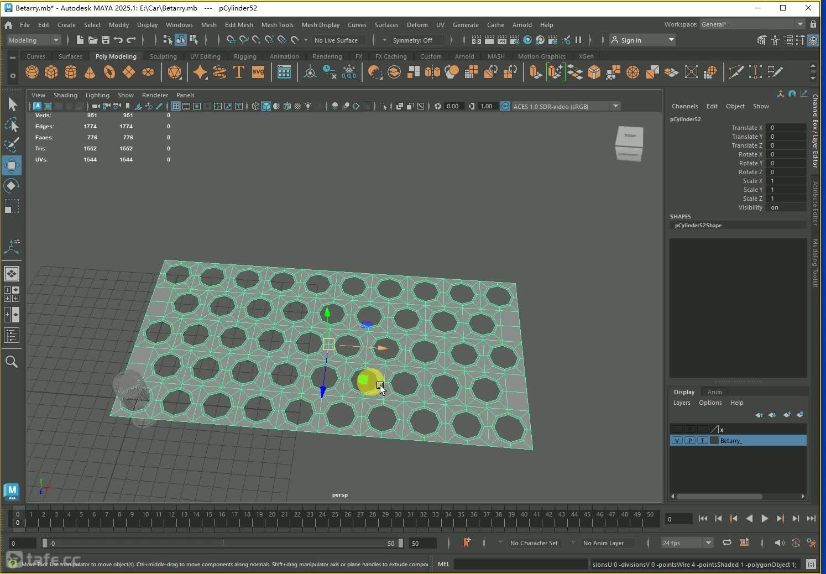Click the SVG import shelf icon
Screen dimensions: 826x574
pos(258,72)
